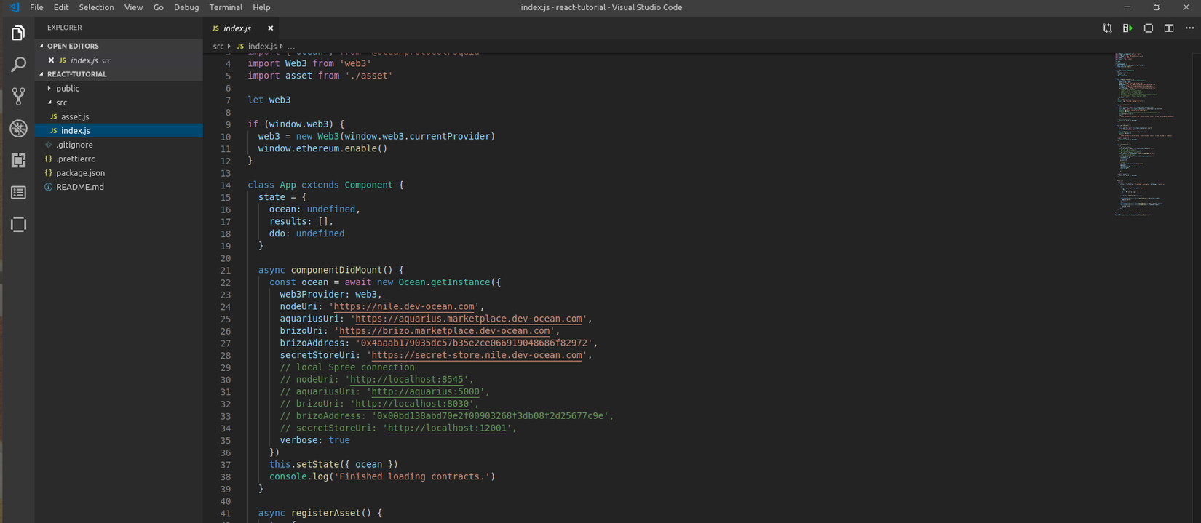Close the index.js editor tab
The height and width of the screenshot is (523, 1201).
click(270, 28)
